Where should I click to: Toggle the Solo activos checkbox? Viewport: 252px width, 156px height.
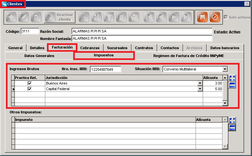(x=226, y=17)
